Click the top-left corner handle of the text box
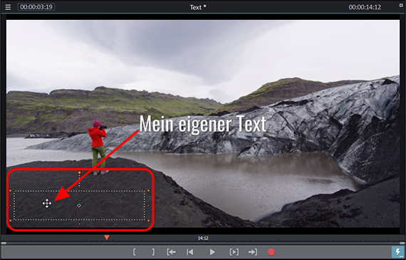Viewport: 406px width, 260px height. point(11,191)
